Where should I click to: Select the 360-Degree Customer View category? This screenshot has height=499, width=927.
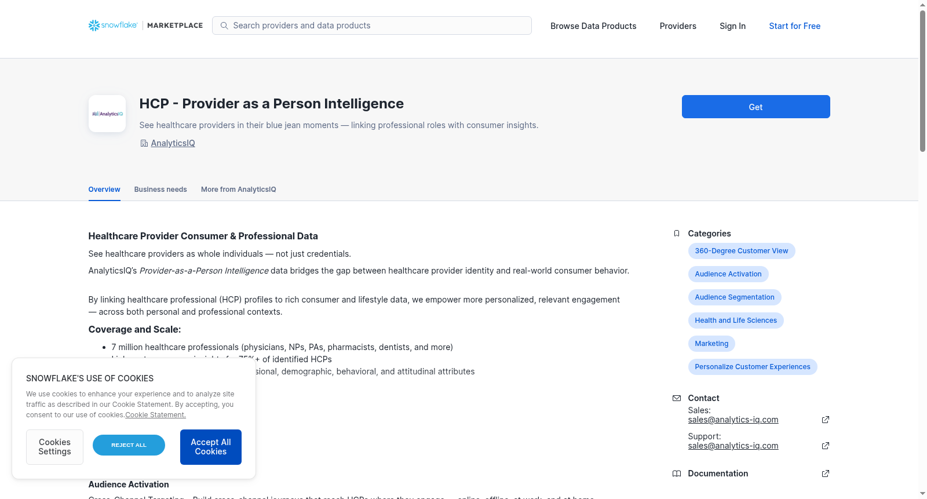pyautogui.click(x=742, y=251)
